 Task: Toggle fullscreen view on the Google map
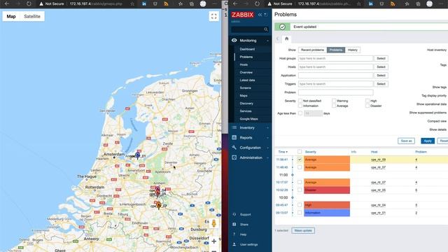click(x=213, y=17)
